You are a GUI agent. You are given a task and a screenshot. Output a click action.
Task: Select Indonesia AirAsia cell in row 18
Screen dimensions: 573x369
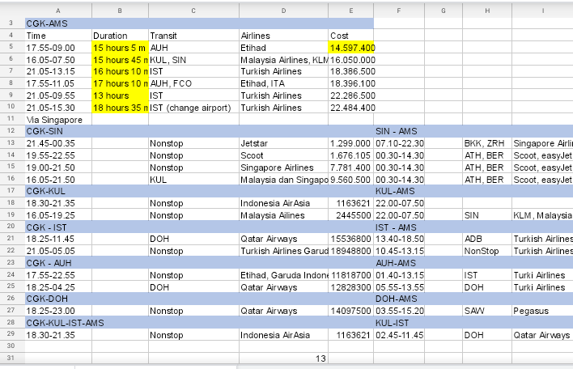click(x=283, y=203)
